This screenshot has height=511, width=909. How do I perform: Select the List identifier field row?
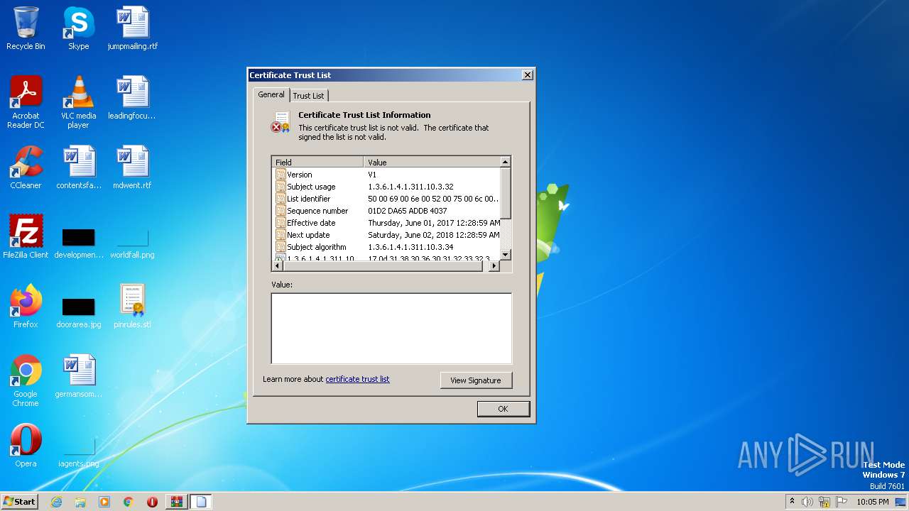[386, 199]
